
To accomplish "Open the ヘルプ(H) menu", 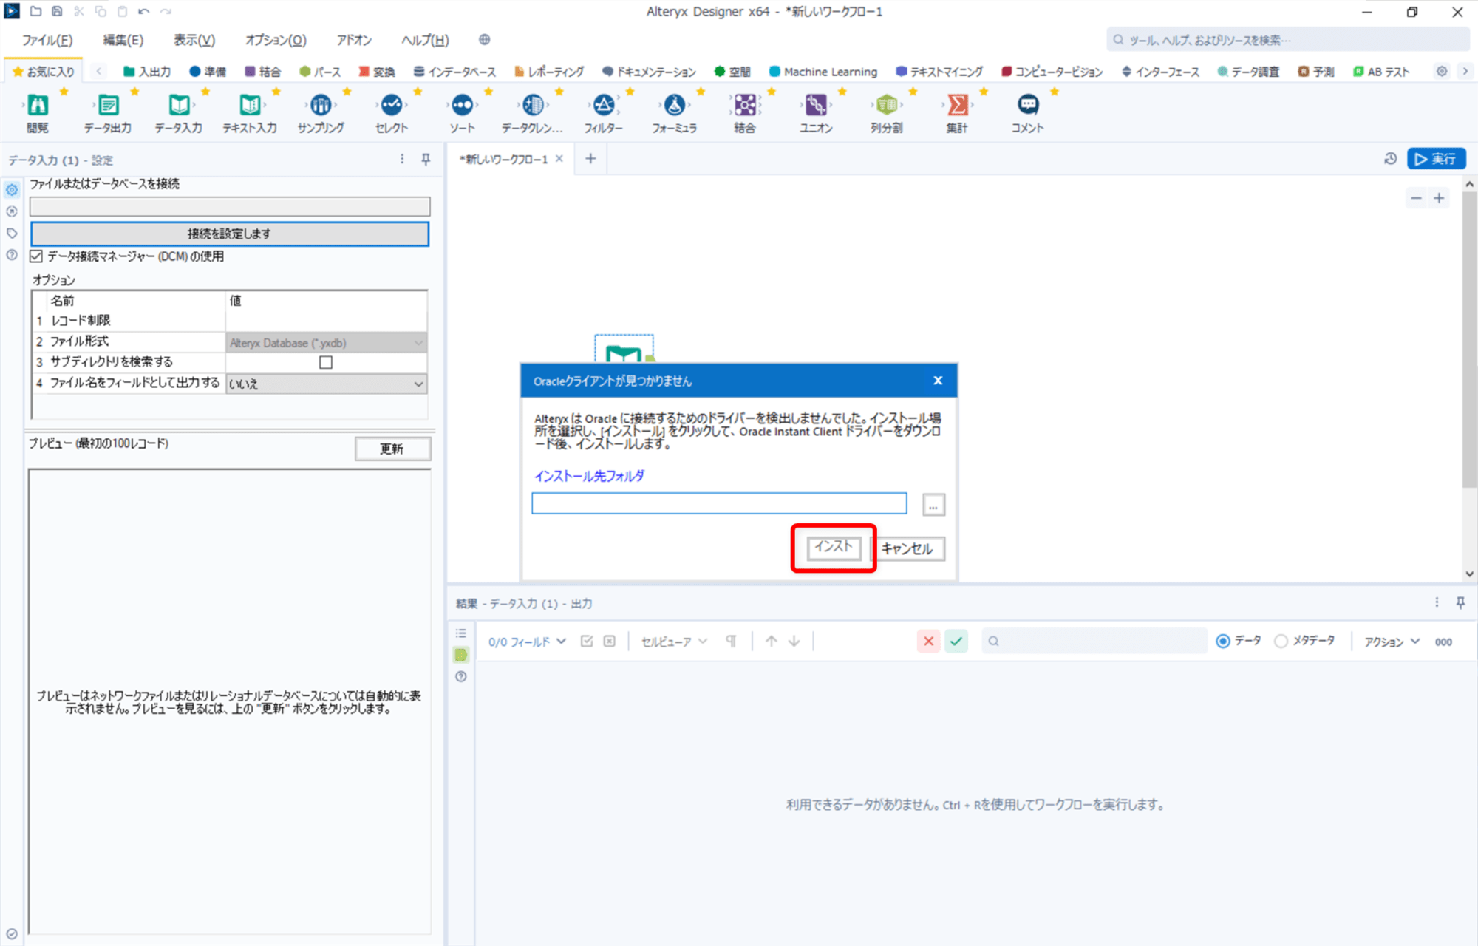I will (425, 40).
